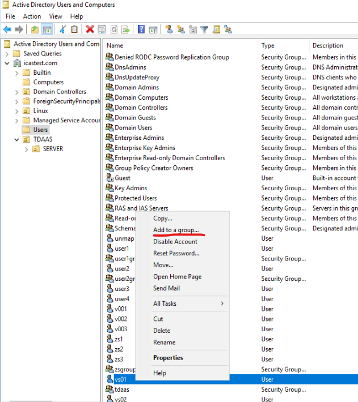Click the Refresh toolbar icon
Screen dimensions: 358x402
pyautogui.click(x=114, y=29)
